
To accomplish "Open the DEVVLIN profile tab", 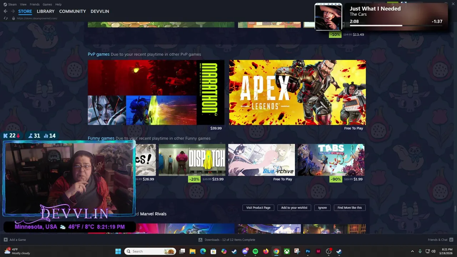I will pyautogui.click(x=100, y=11).
